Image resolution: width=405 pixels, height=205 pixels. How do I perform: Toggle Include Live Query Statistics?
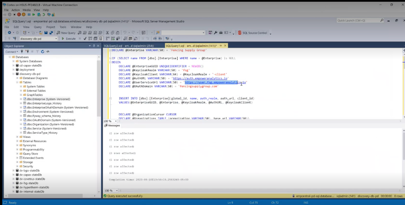[113, 39]
